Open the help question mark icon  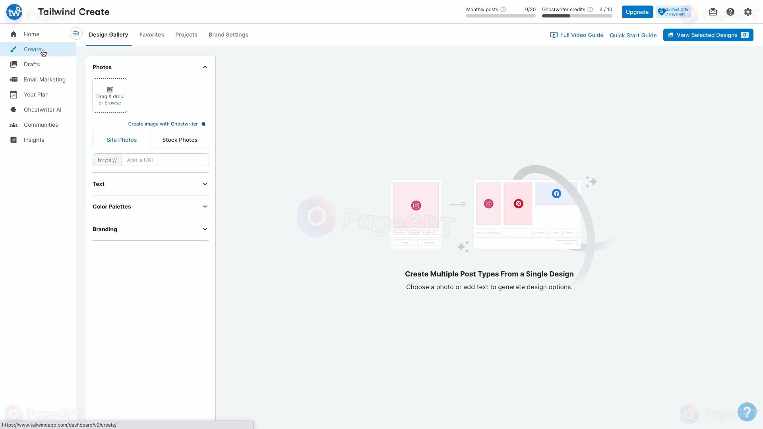[x=730, y=12]
